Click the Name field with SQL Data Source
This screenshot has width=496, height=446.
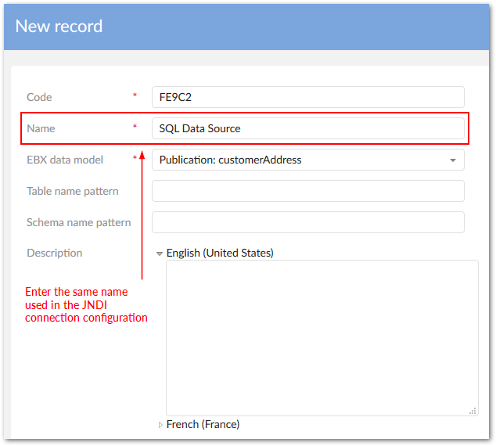click(x=307, y=128)
